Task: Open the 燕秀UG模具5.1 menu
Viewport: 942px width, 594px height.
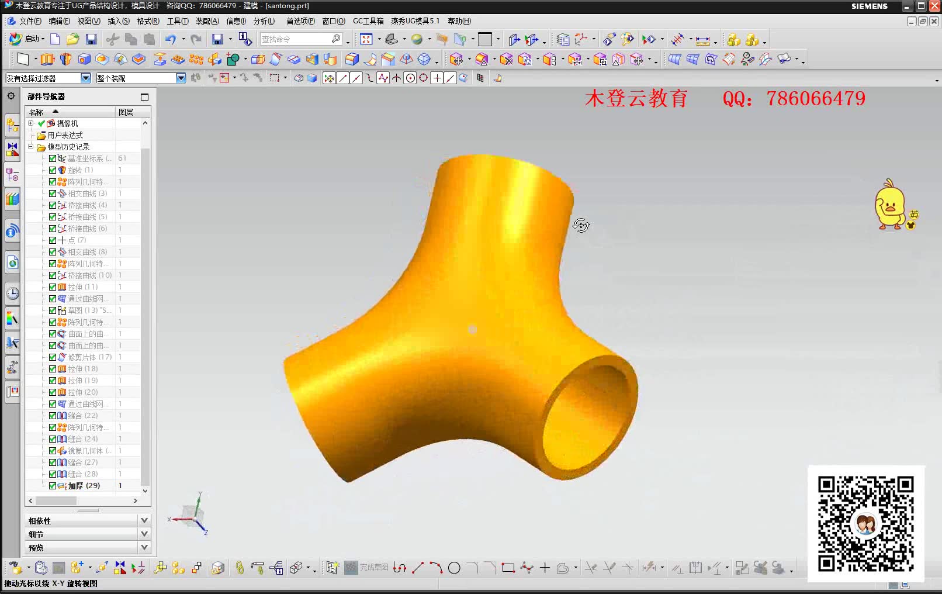Action: [x=415, y=21]
